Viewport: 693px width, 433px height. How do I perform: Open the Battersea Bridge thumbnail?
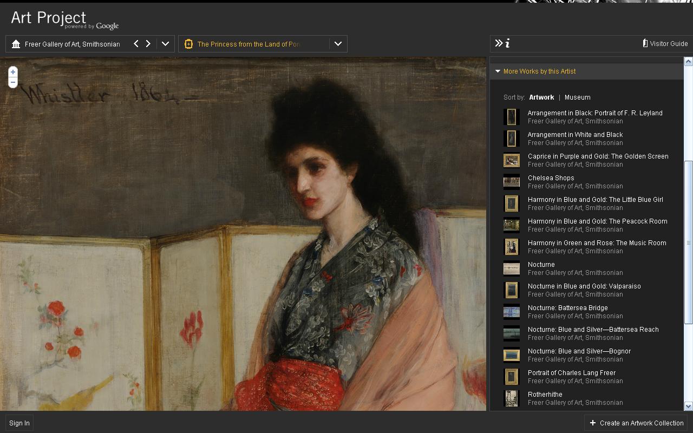click(x=511, y=312)
